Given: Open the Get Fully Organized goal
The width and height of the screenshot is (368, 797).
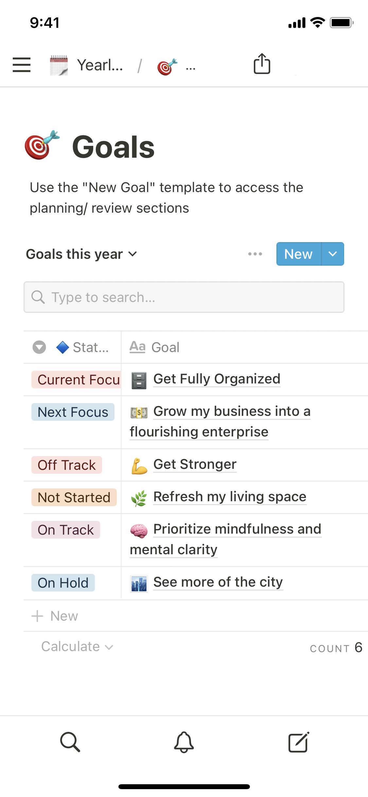Looking at the screenshot, I should tap(217, 379).
